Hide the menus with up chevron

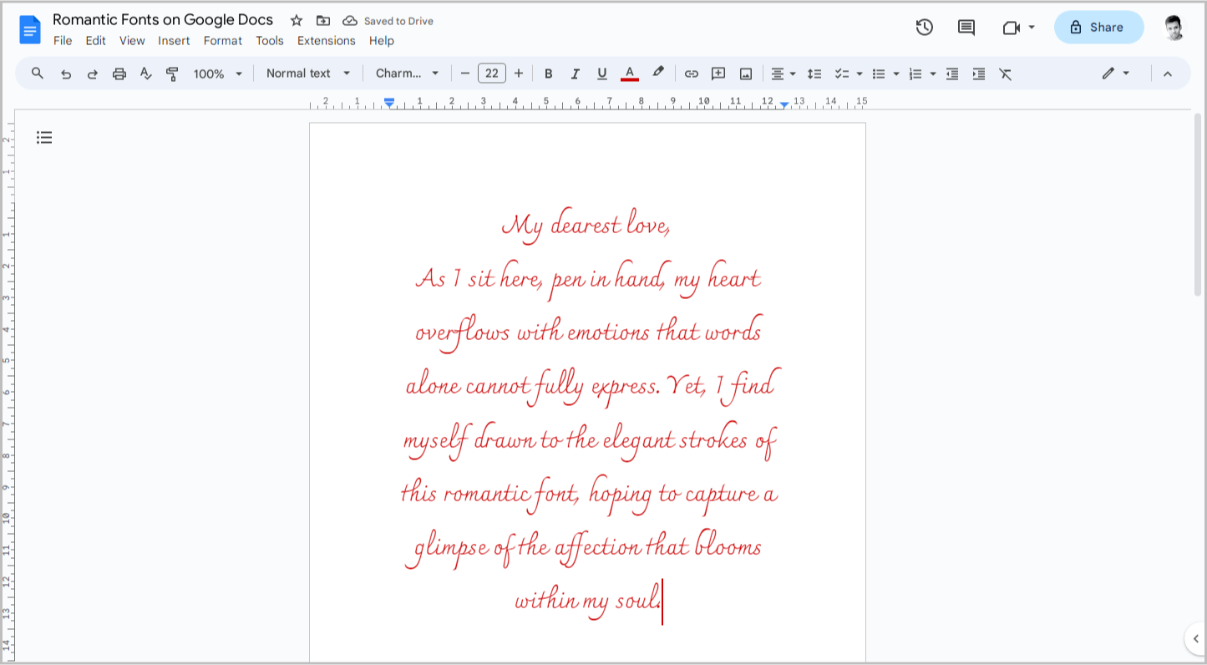click(1168, 74)
